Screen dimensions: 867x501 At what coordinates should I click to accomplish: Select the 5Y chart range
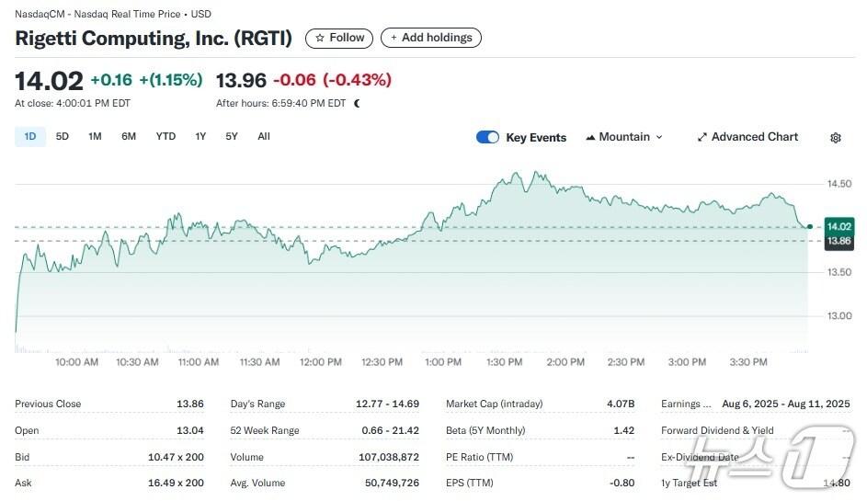click(x=232, y=137)
